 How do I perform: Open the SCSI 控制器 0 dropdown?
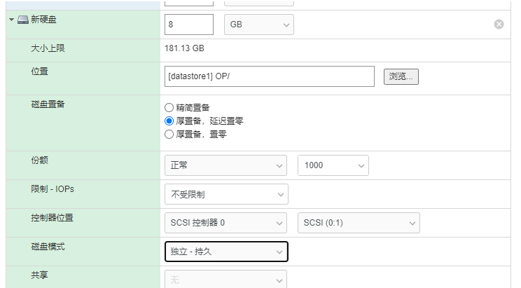click(225, 223)
